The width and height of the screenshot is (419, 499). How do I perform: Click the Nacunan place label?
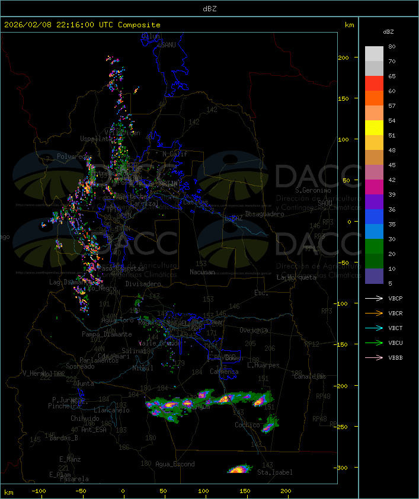[x=202, y=272]
